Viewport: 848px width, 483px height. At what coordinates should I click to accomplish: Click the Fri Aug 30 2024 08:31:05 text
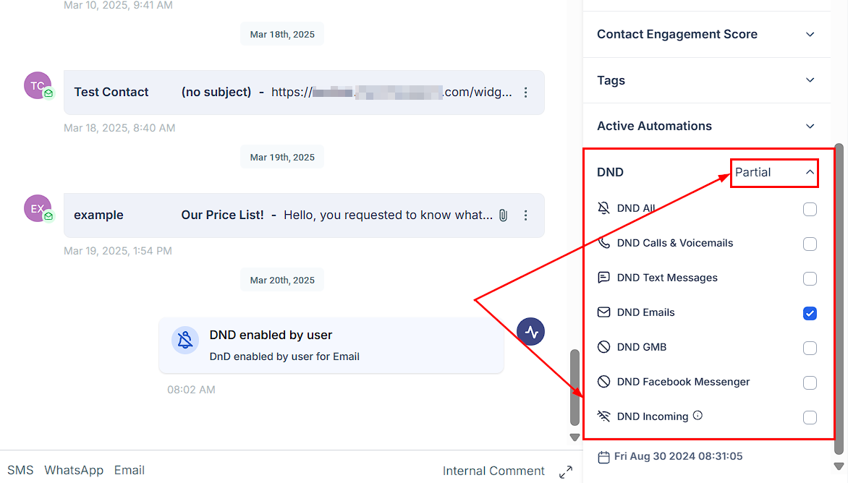click(678, 456)
